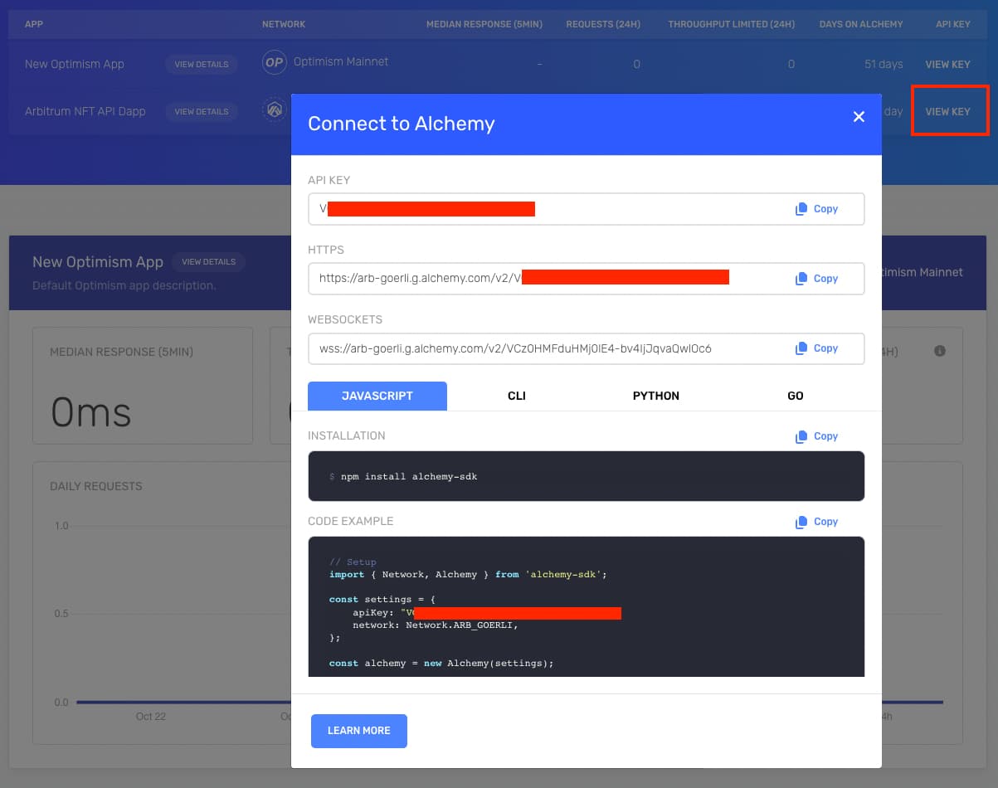This screenshot has height=788, width=998.
Task: Dismiss the Connect to Alchemy modal
Action: point(859,117)
